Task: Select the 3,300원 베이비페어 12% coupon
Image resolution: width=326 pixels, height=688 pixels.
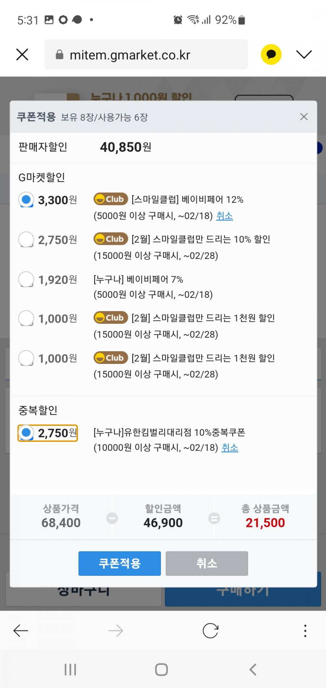Action: (26, 200)
